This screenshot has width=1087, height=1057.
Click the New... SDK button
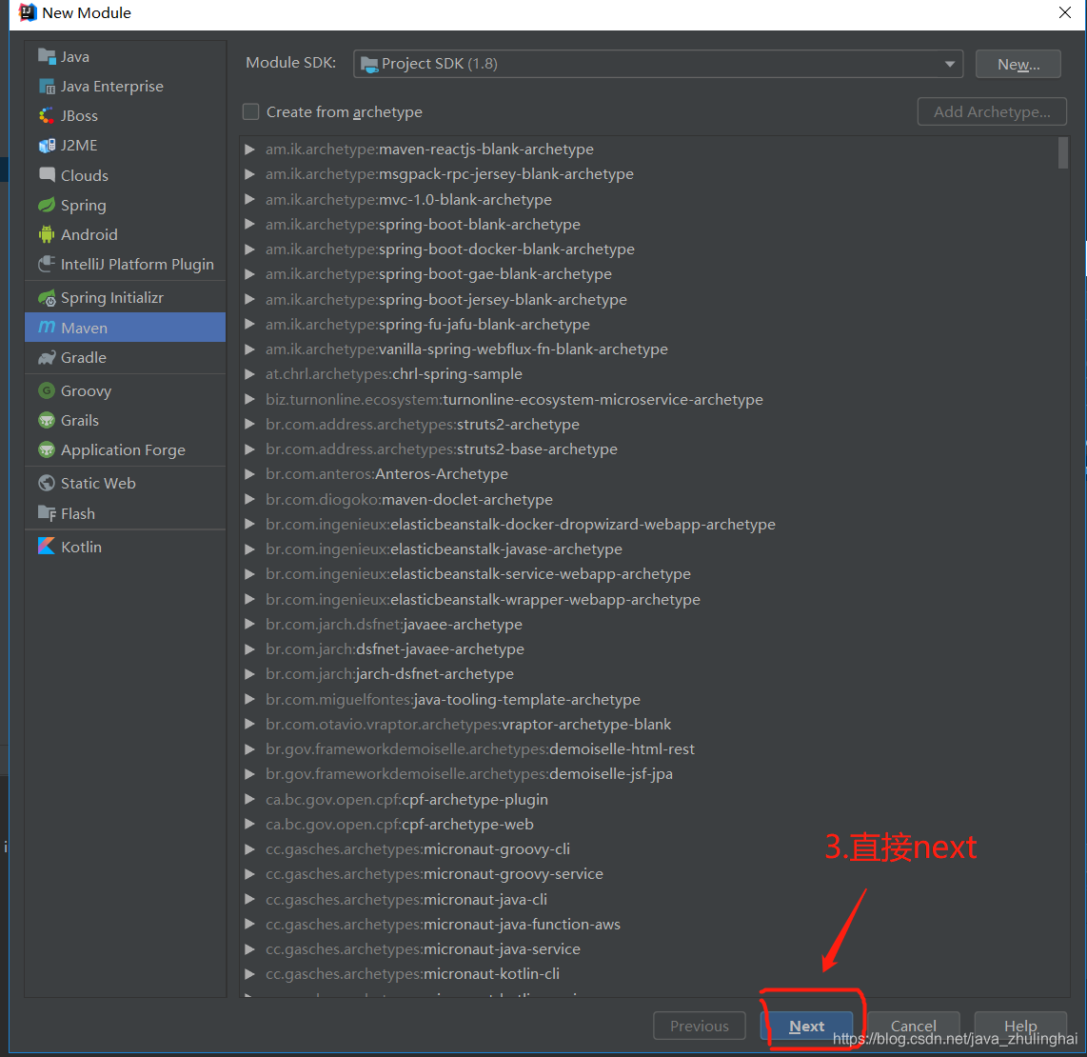click(1018, 64)
